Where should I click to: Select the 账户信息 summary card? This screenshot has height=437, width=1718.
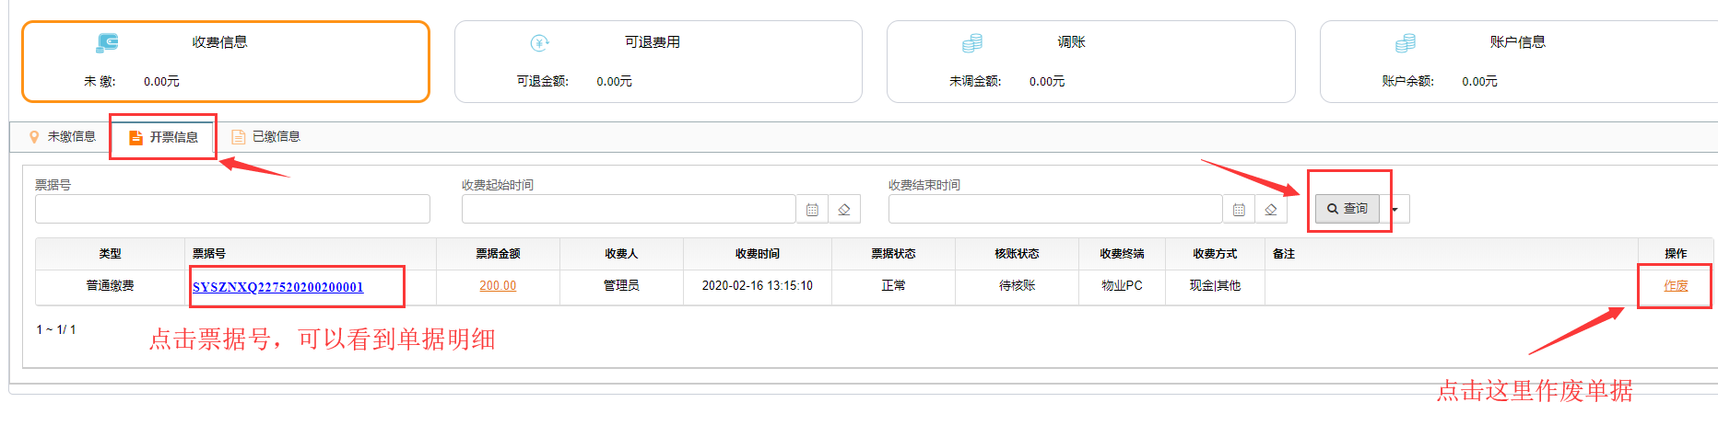[1519, 62]
